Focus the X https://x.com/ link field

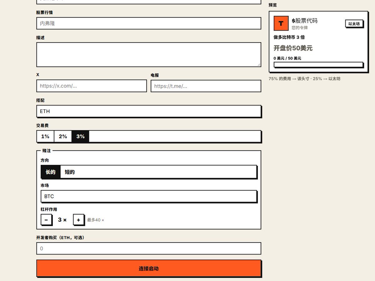pos(92,86)
